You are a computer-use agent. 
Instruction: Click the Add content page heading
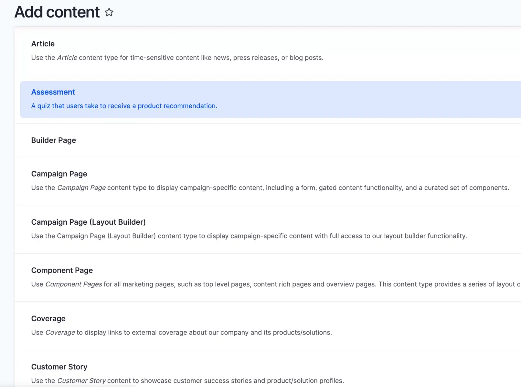(57, 12)
